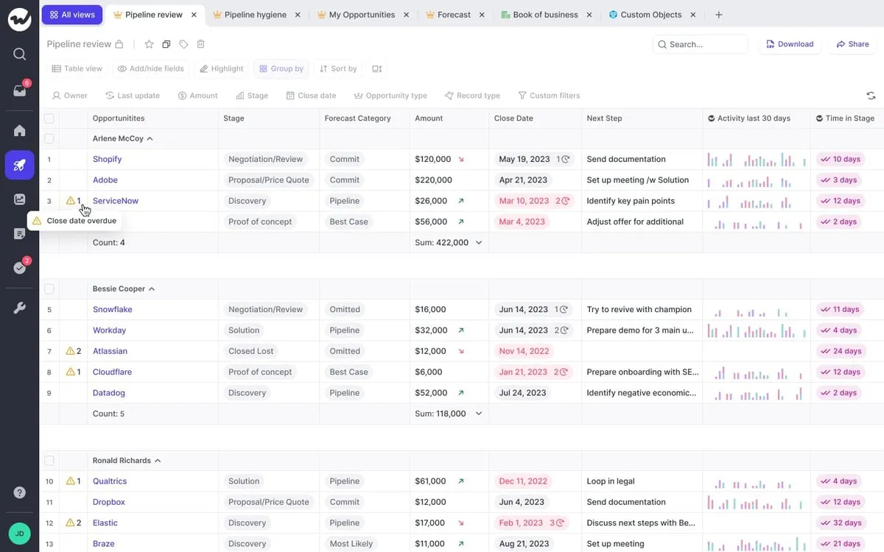Click the Download button
The width and height of the screenshot is (884, 552).
pos(790,44)
